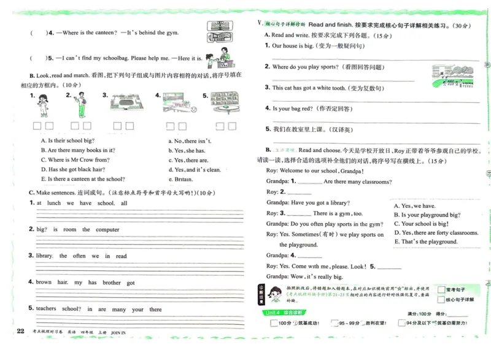This screenshot has height=347, width=491.
Task: Click answer 'd. Yes, and it's clean.'
Action: [195, 170]
